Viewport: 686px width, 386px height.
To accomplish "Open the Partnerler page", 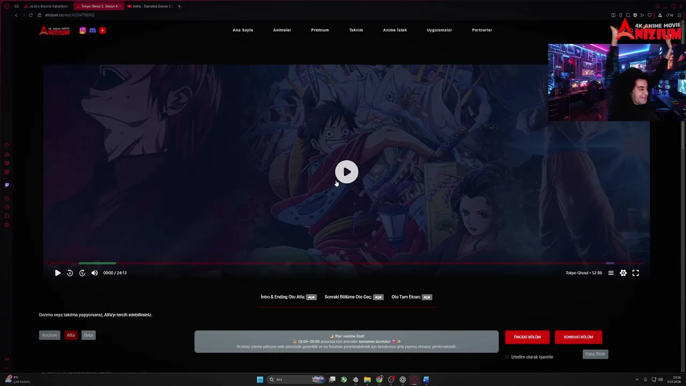I will click(482, 30).
